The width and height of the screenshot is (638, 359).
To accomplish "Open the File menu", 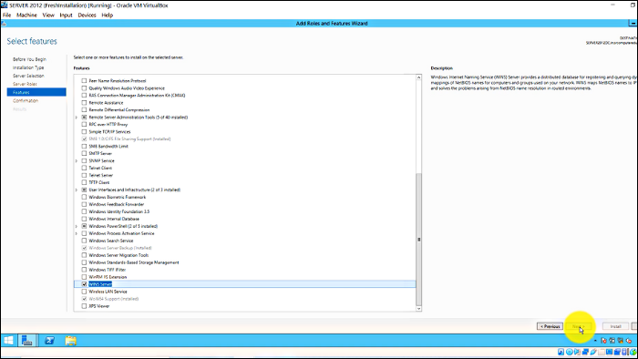I will click(x=7, y=15).
